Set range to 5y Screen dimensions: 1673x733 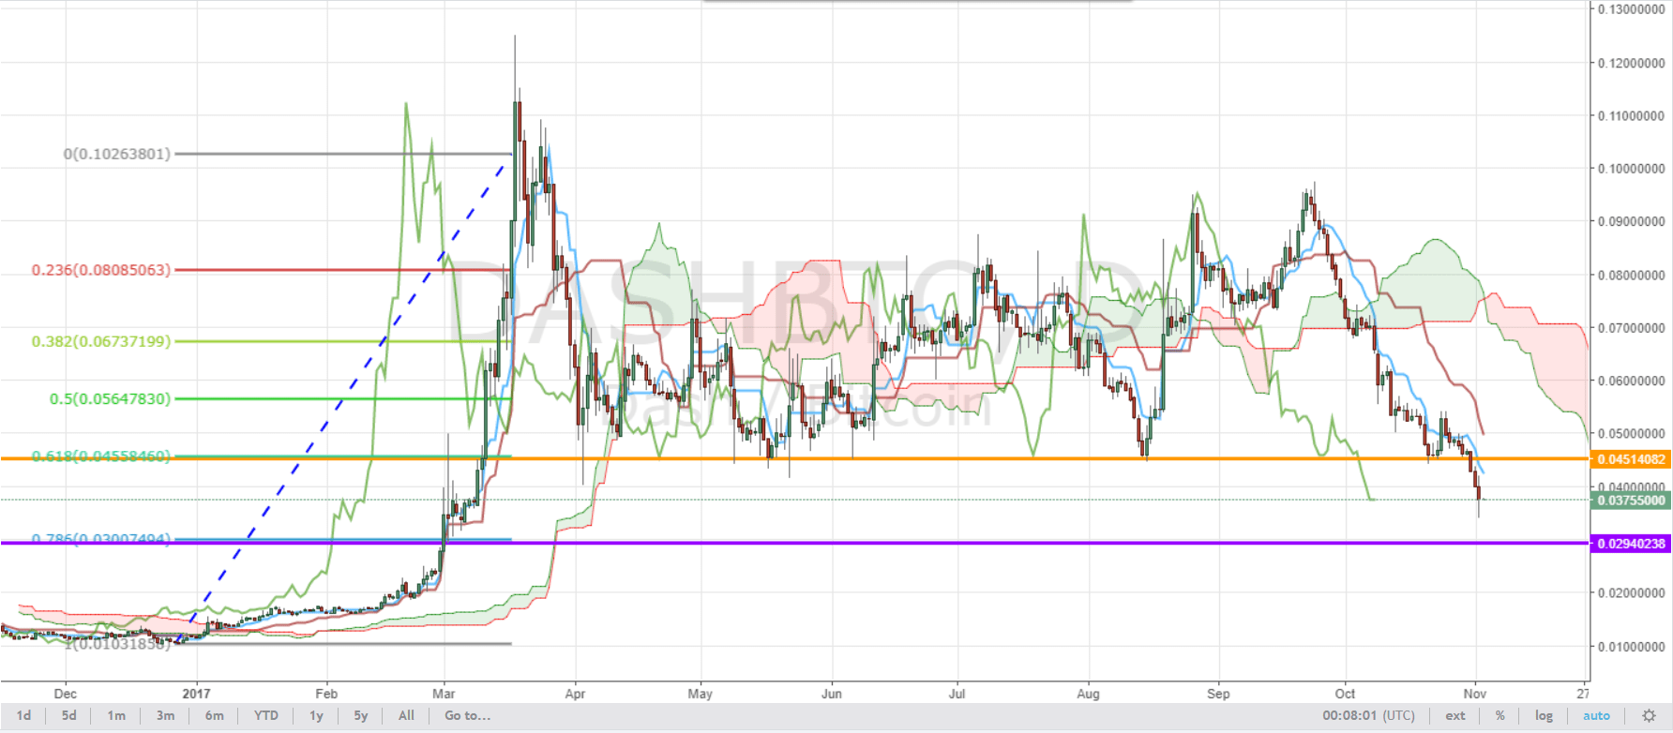pos(361,716)
